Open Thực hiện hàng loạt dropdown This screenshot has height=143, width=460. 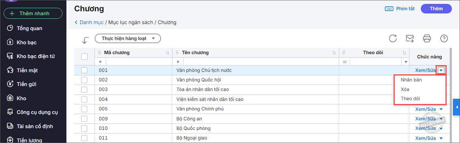coord(128,38)
